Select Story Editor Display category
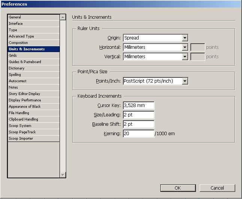This screenshot has width=242, height=199. tap(34, 94)
